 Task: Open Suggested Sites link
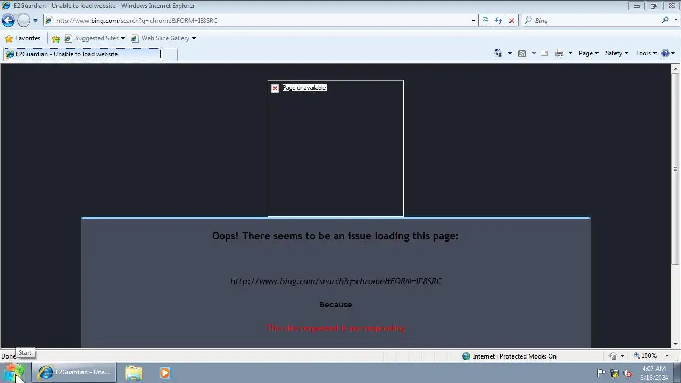pos(92,38)
